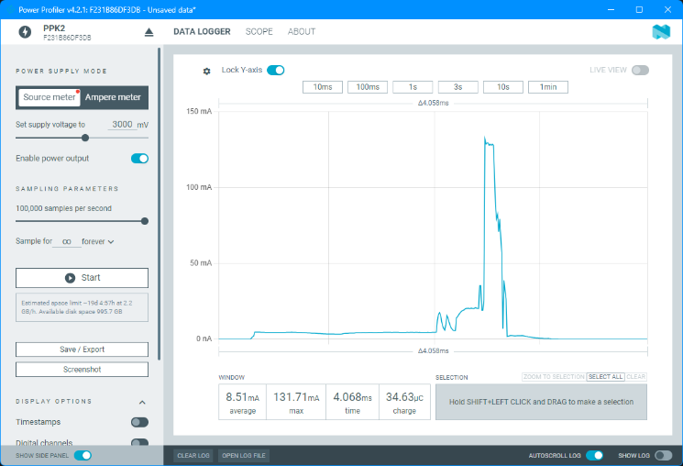683x466 pixels.
Task: Toggle the LIVE VIEW switch
Action: [x=640, y=71]
